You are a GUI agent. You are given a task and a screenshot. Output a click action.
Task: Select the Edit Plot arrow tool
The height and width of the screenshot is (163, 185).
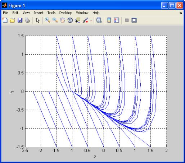coord(38,20)
